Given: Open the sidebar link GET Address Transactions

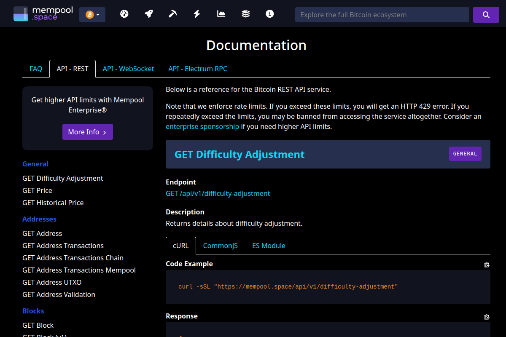Looking at the screenshot, I should tap(63, 246).
